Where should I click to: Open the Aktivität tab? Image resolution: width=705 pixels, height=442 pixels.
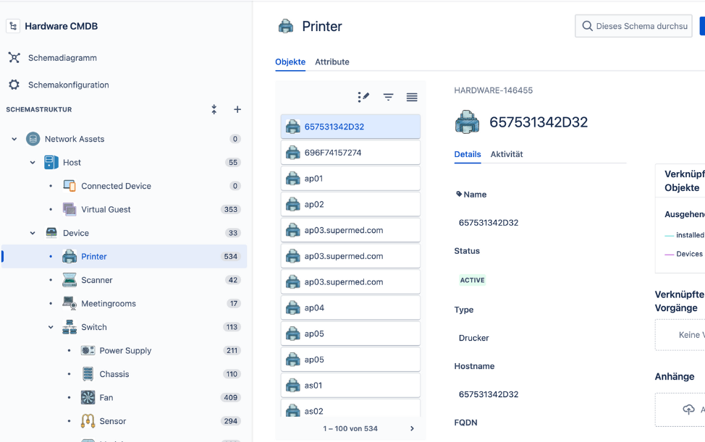[506, 154]
